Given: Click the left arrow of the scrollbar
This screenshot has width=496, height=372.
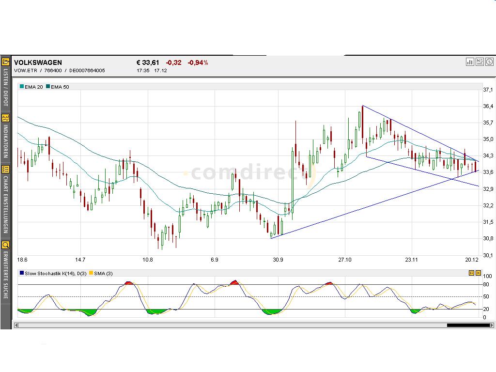Looking at the screenshot, I should tap(16, 325).
